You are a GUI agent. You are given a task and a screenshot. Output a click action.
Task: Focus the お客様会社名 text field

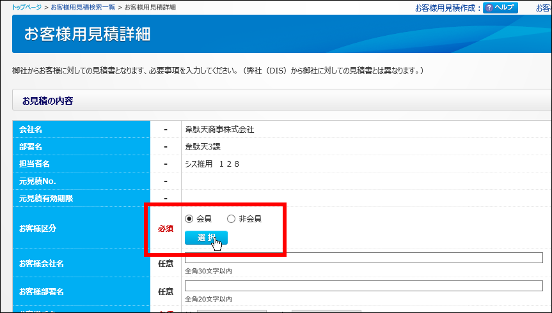click(x=363, y=258)
